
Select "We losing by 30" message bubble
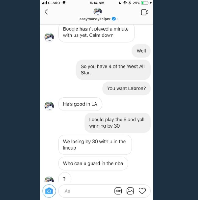tap(95, 145)
